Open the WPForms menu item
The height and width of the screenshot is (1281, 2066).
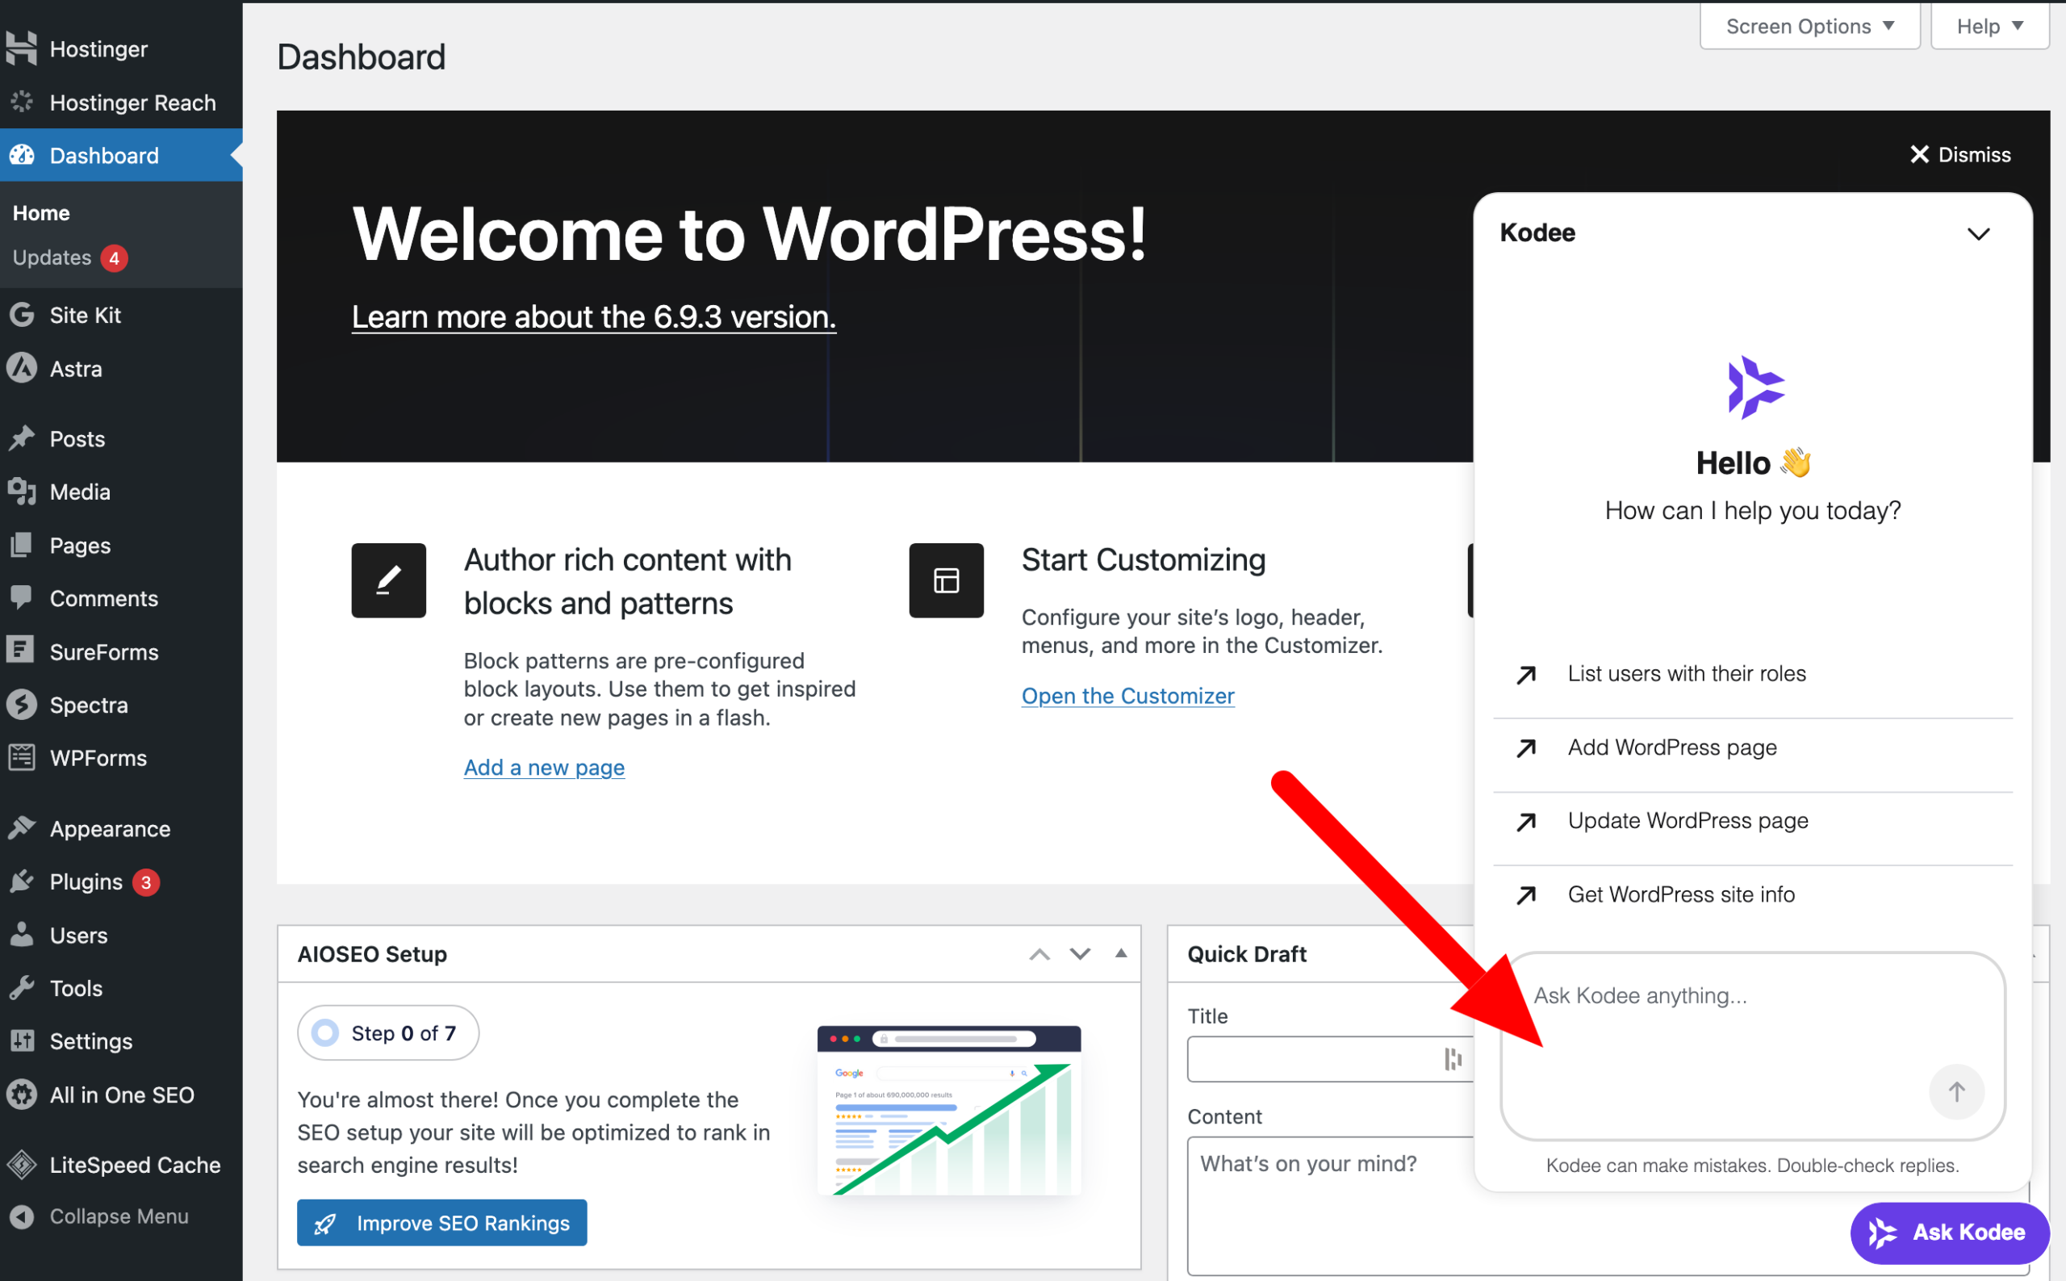point(121,757)
